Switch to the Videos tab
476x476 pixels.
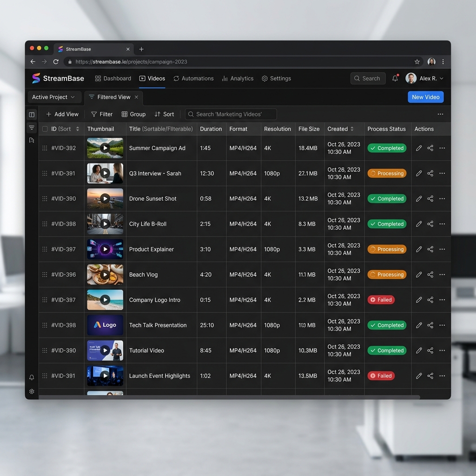[x=152, y=78]
